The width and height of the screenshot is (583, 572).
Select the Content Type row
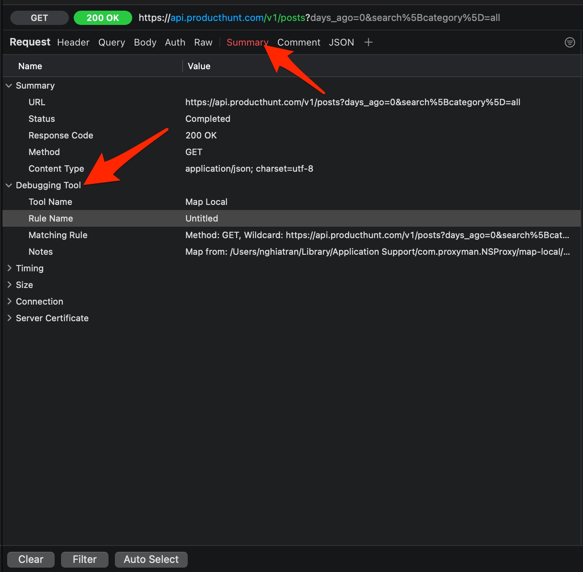click(291, 169)
